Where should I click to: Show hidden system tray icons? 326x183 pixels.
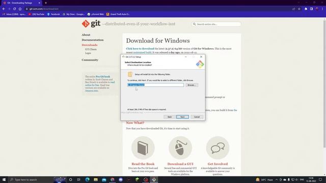277,179
